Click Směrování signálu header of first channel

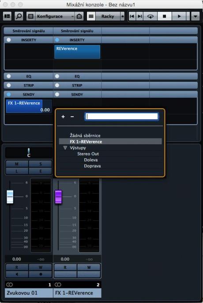pos(29,31)
